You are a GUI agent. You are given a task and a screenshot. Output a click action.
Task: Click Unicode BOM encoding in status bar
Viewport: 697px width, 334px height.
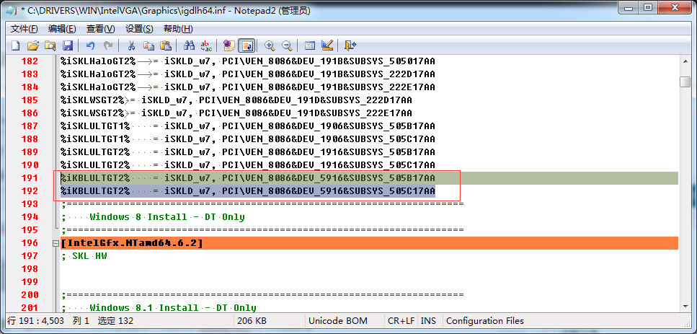click(338, 321)
